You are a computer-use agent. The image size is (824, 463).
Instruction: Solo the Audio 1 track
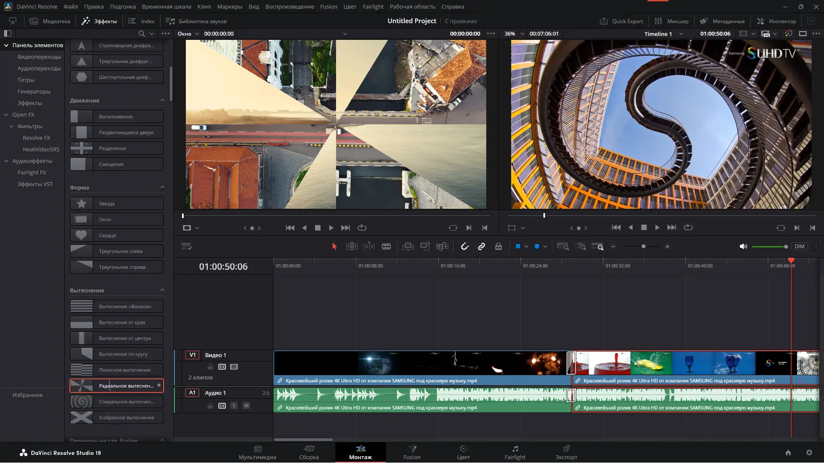tap(234, 406)
